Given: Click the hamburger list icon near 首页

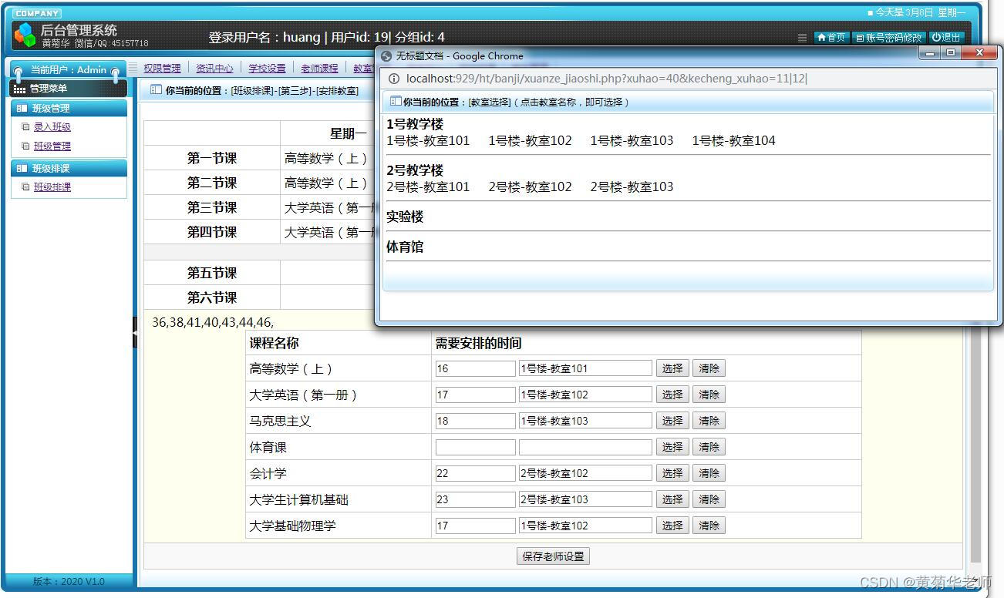Looking at the screenshot, I should [804, 36].
